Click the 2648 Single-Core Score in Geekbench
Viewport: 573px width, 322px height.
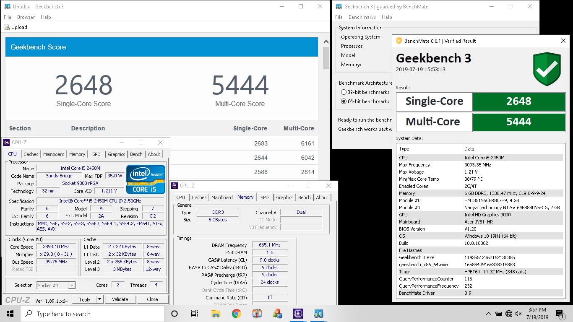pos(83,85)
